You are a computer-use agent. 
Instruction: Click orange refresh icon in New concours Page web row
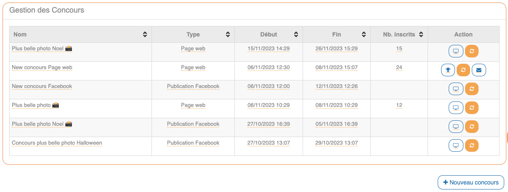(x=463, y=70)
